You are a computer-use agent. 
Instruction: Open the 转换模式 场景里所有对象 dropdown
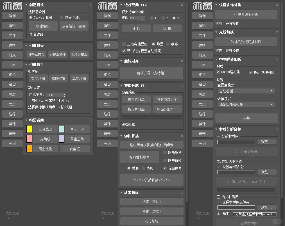pyautogui.click(x=246, y=105)
